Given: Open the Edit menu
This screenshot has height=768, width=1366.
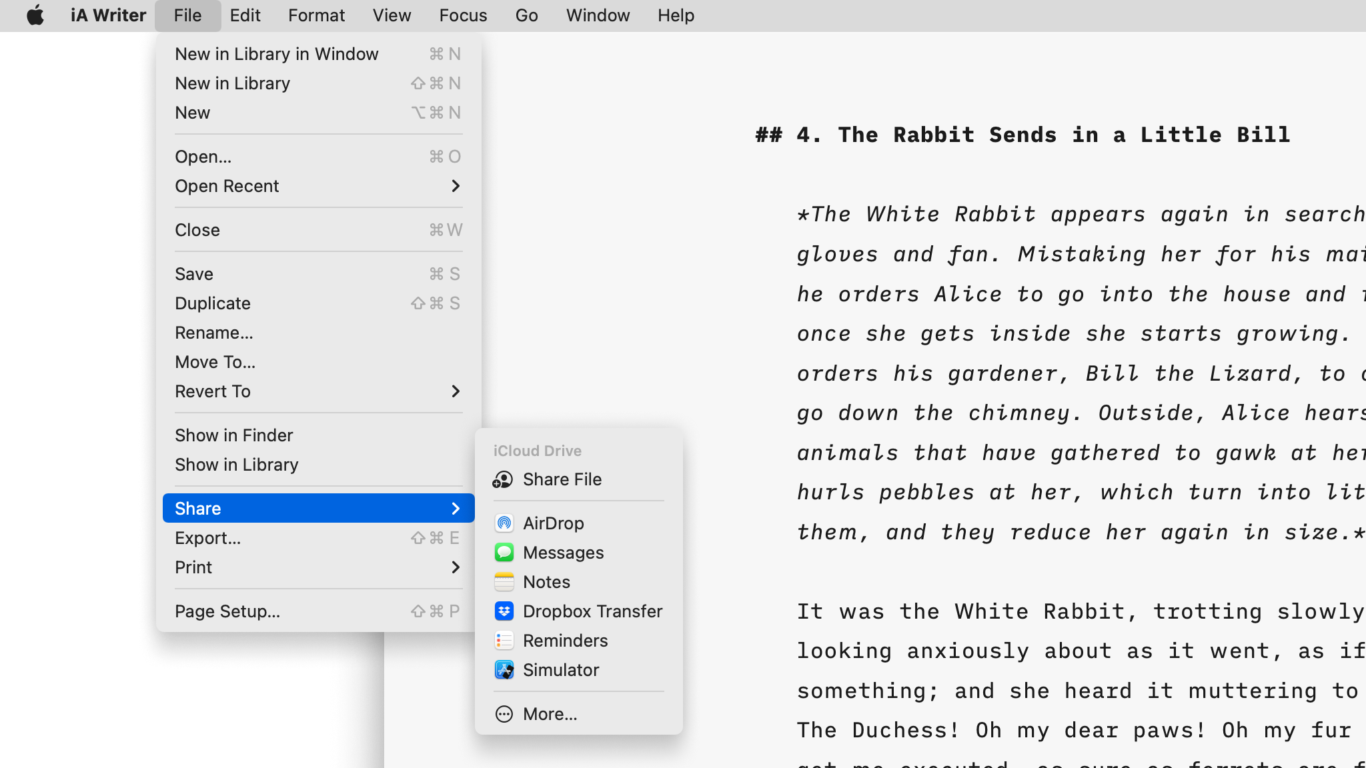Looking at the screenshot, I should 245,15.
